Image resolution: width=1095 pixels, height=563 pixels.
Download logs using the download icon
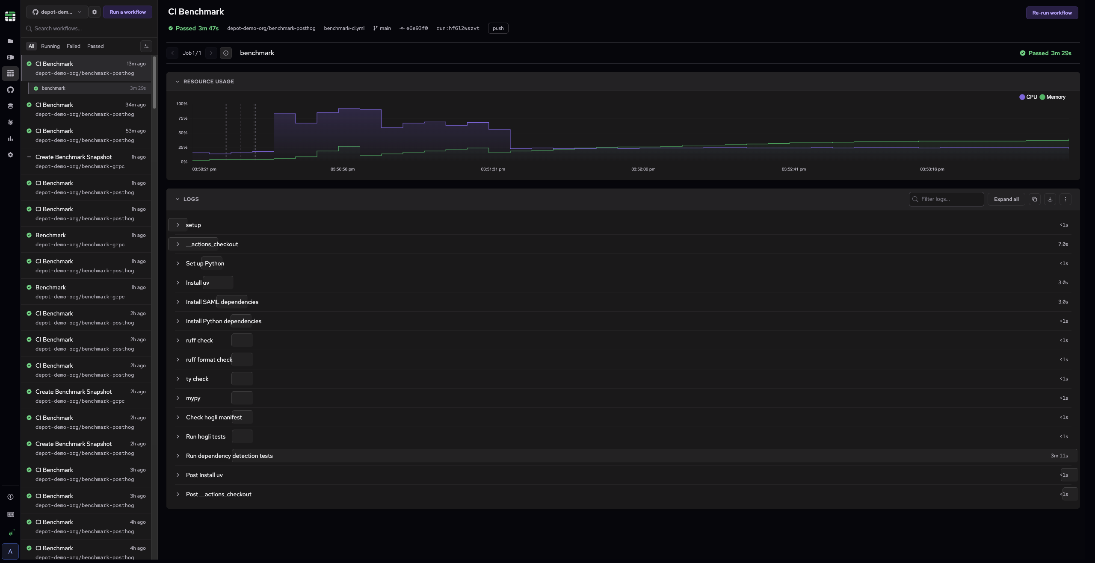tap(1050, 199)
